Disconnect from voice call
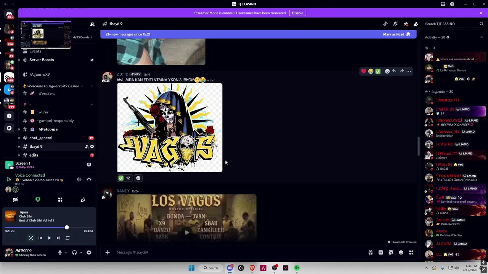Image resolution: width=488 pixels, height=274 pixels. click(89, 179)
